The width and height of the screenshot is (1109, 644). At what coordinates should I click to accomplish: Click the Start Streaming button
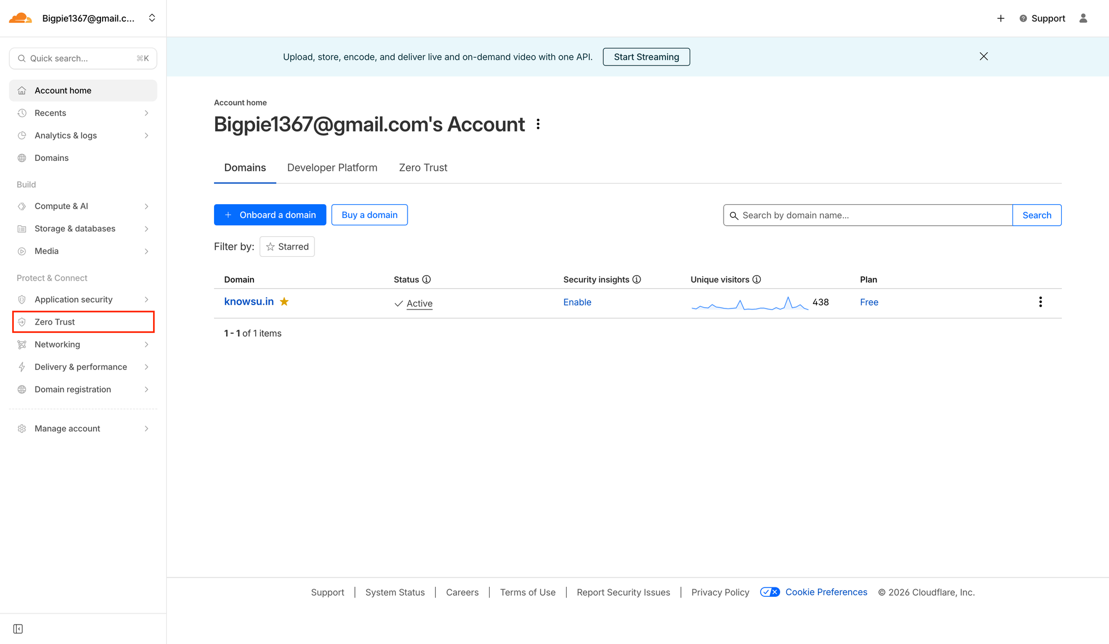[x=646, y=57]
